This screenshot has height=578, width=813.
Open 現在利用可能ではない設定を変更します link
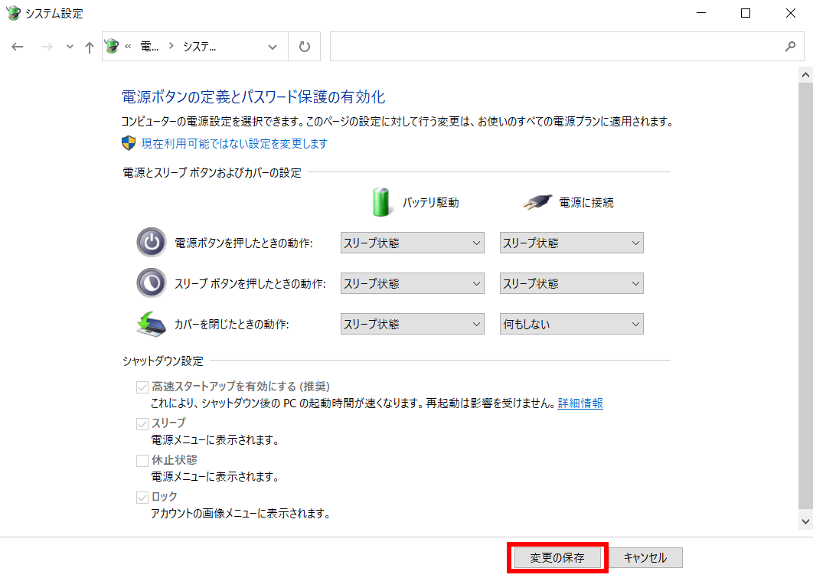pos(234,144)
